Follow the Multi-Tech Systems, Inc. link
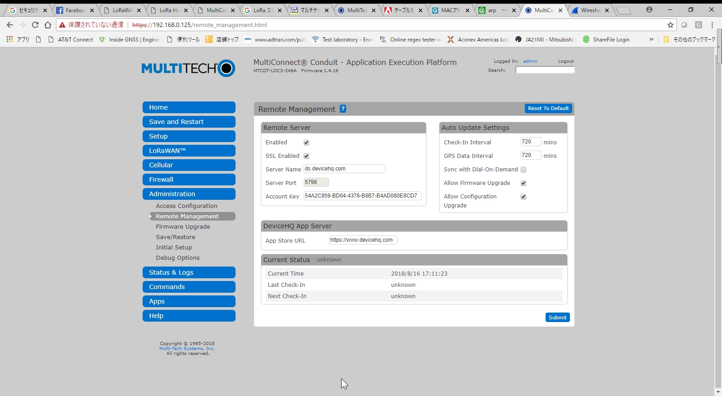Viewport: 722px width, 396px height. pos(187,349)
